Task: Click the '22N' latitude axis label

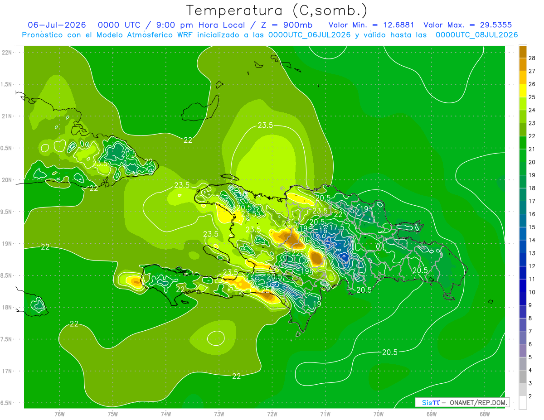Action: [x=7, y=53]
